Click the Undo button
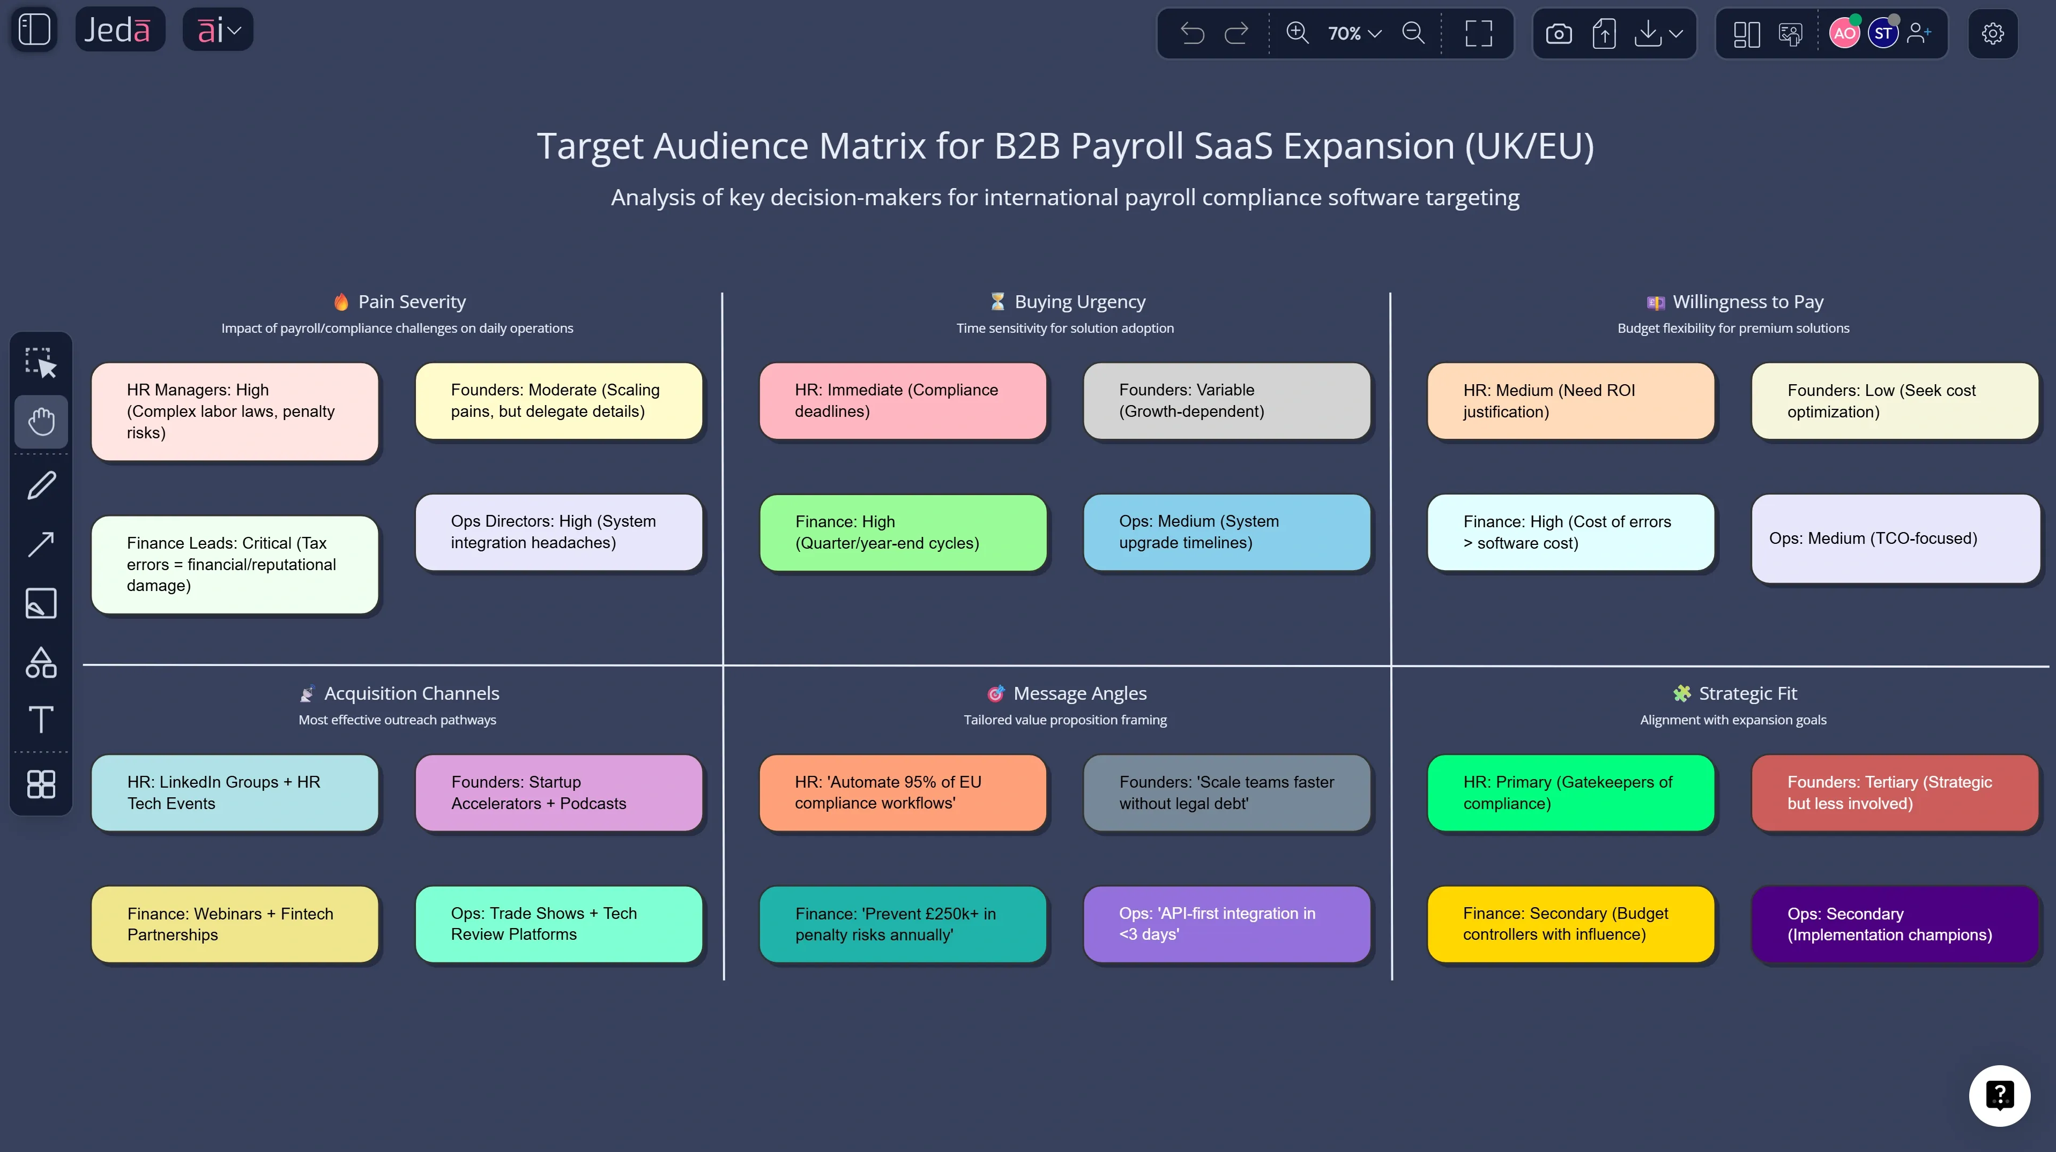2056x1152 pixels. pos(1191,34)
